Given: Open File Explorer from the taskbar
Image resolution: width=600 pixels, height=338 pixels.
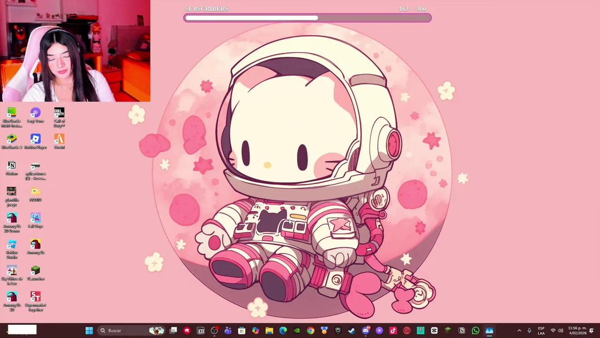Looking at the screenshot, I should [269, 330].
